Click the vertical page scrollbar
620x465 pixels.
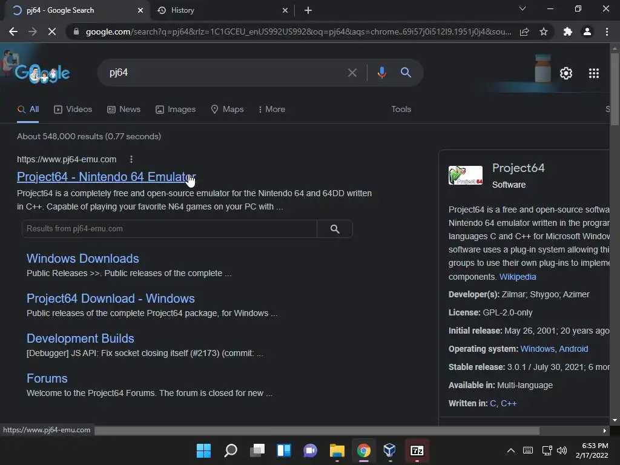coord(615,90)
